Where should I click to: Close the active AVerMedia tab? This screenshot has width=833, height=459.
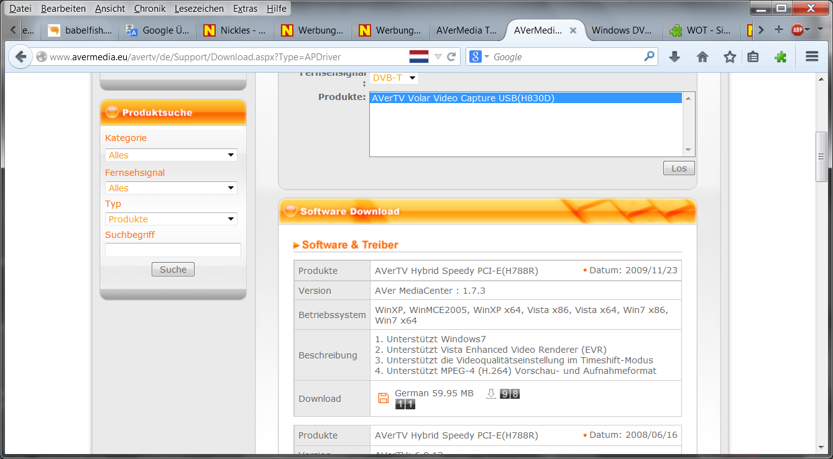pos(573,30)
